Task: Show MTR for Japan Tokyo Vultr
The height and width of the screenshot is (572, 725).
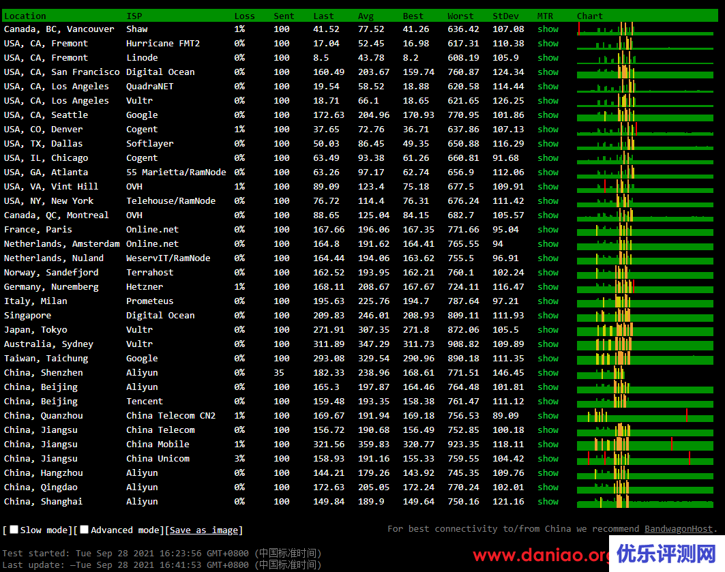Action: point(548,329)
